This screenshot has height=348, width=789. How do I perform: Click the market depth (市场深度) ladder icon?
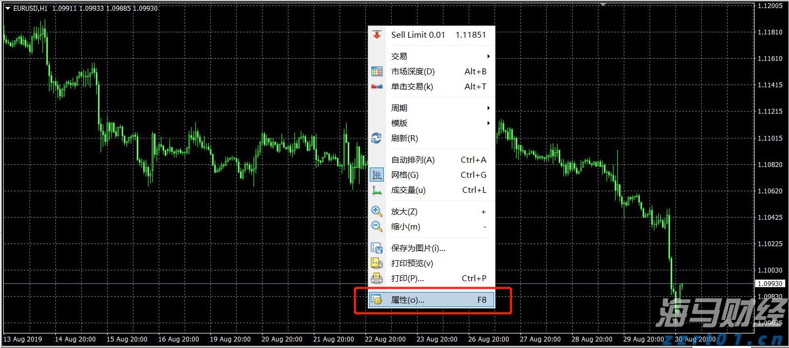377,71
